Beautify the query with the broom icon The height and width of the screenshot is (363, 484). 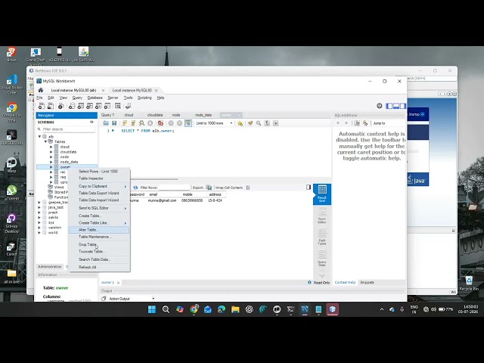click(250, 123)
